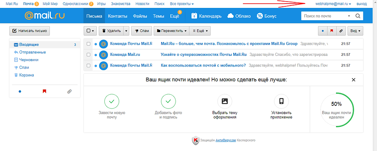
Task: Open the Мой Мир link
Action: (50, 4)
